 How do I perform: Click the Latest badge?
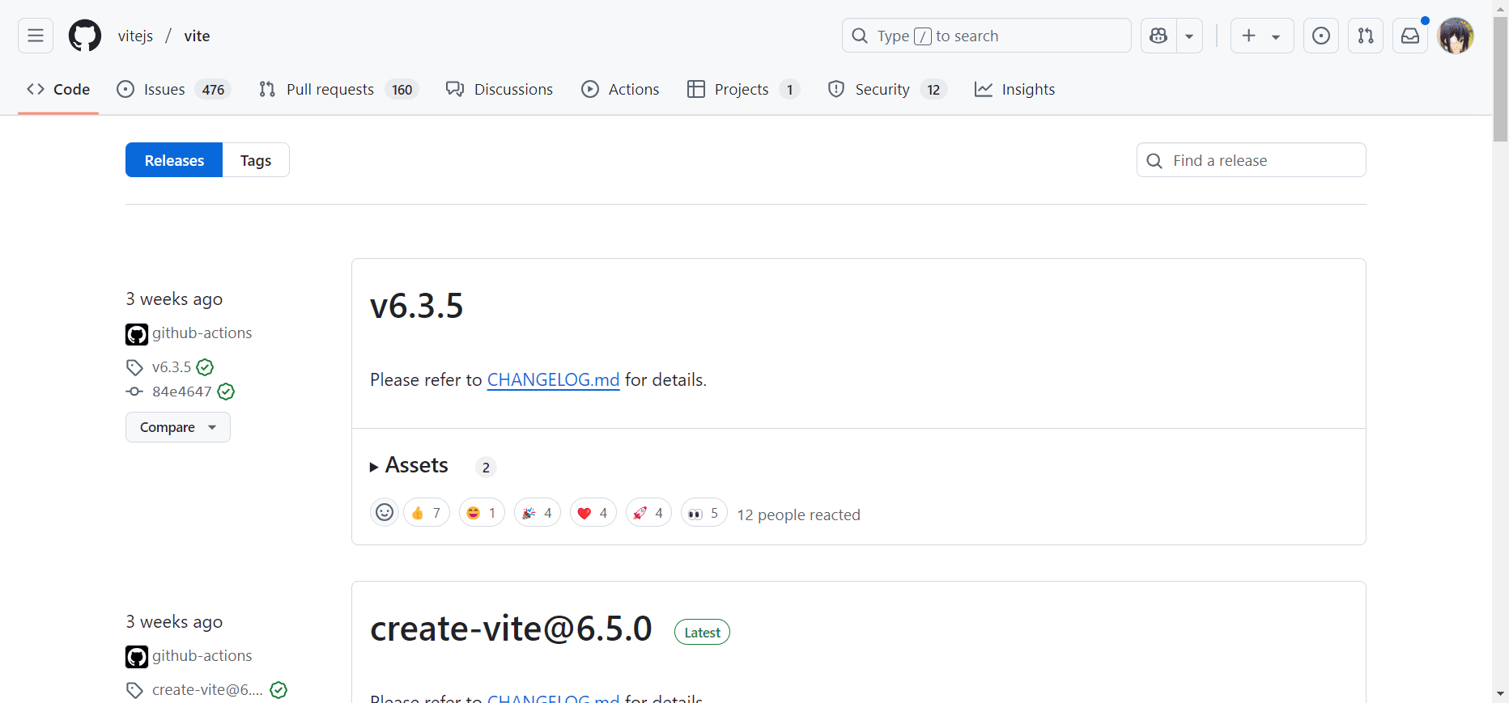pyautogui.click(x=702, y=633)
